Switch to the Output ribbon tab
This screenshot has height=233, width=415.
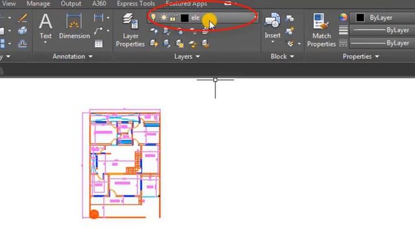(x=71, y=4)
